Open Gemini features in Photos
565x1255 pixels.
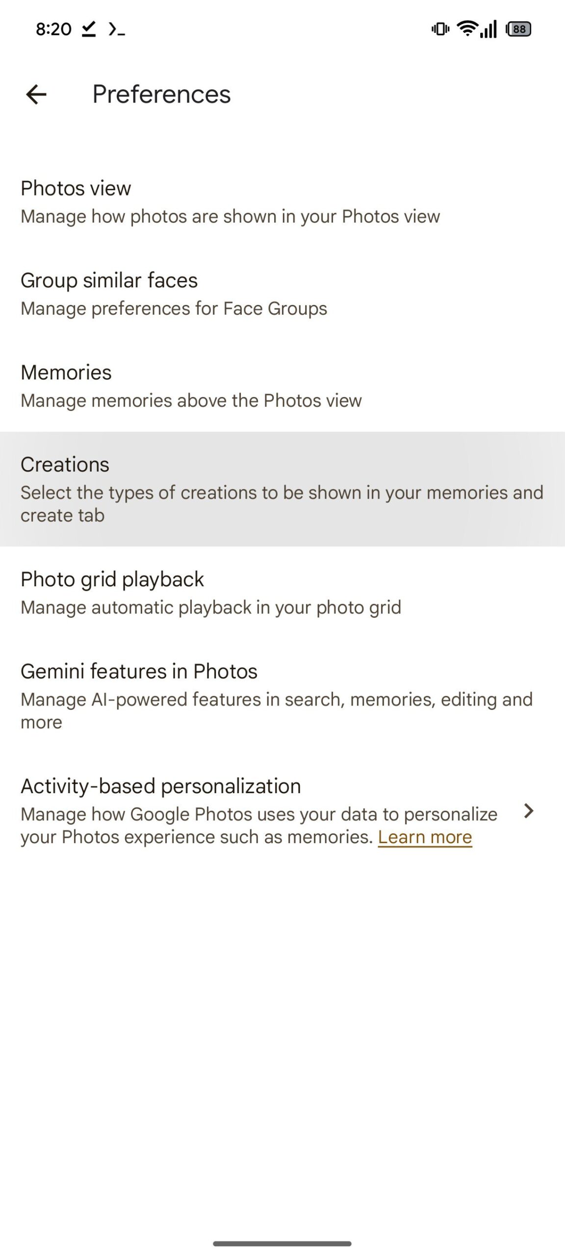[x=282, y=696]
